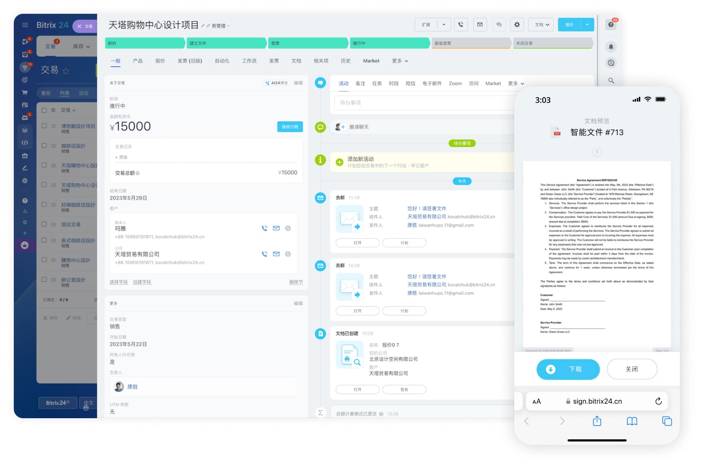Click the star favorite icon next to 交易
Screen dimensions: 701x466
point(66,71)
